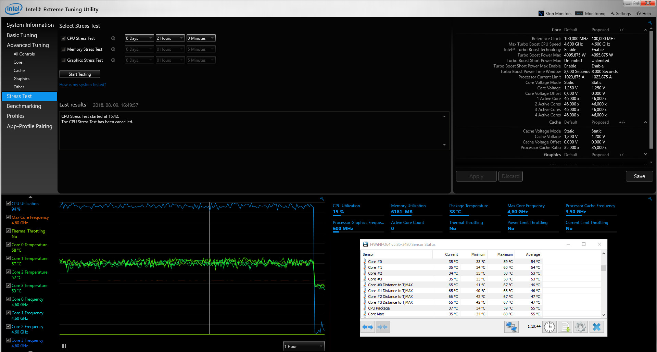Sort HWiNFO by Average column header
This screenshot has height=352, width=657.
coord(528,254)
